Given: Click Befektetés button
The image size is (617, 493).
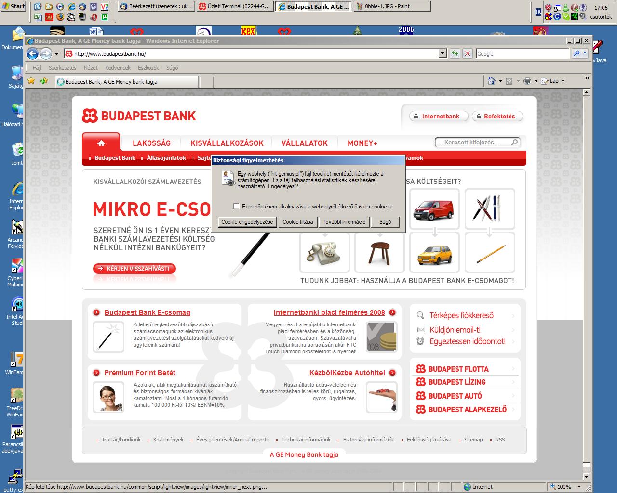Looking at the screenshot, I should tap(497, 116).
